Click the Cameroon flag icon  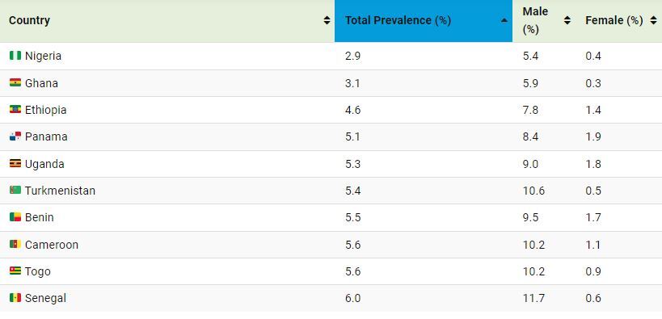[x=15, y=245]
